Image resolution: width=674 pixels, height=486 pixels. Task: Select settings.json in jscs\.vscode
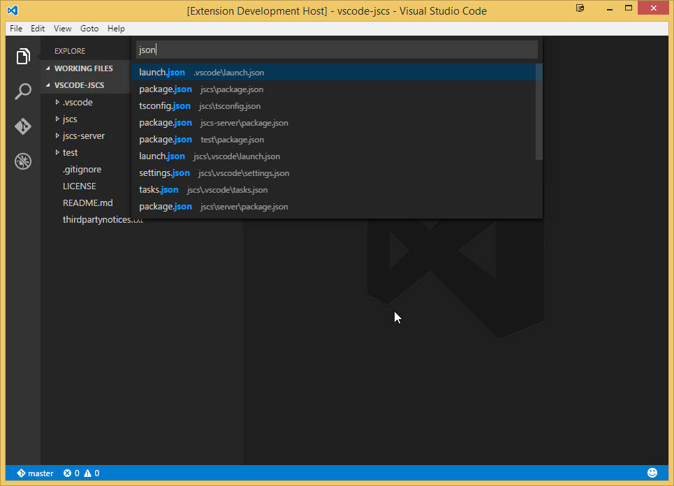[x=334, y=172]
